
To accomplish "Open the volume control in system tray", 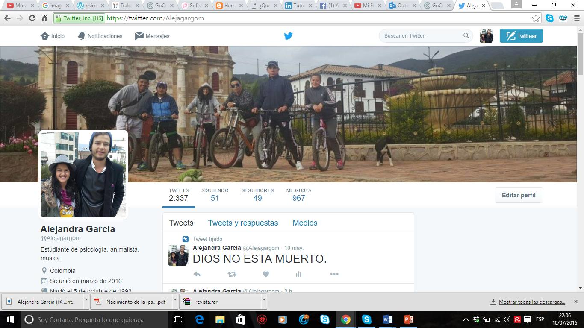I will (x=507, y=319).
